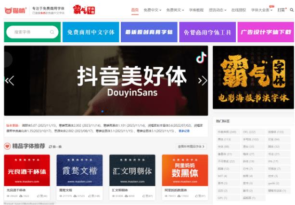The image size is (295, 205).
Task: Click the 精品字体推荐 section heading
Action: pyautogui.click(x=28, y=146)
